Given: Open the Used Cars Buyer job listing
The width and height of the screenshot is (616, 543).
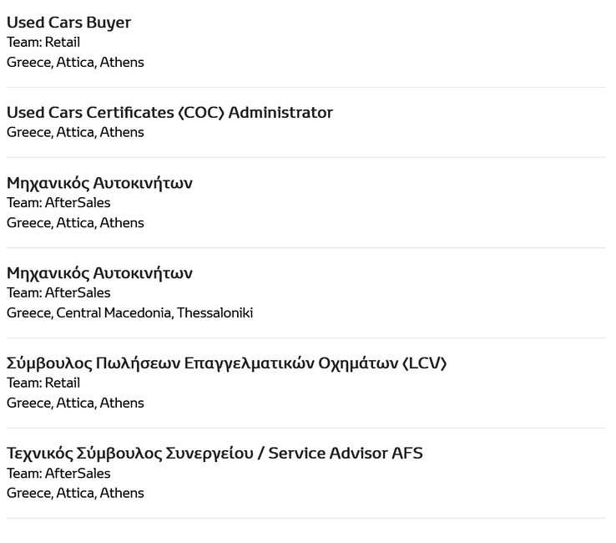Looking at the screenshot, I should click(x=68, y=23).
